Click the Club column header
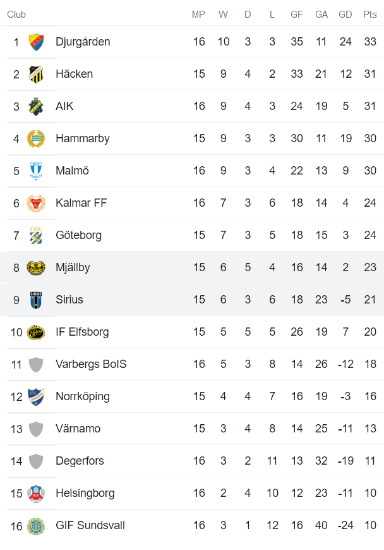Screen dimensions: 384x550 coord(16,15)
